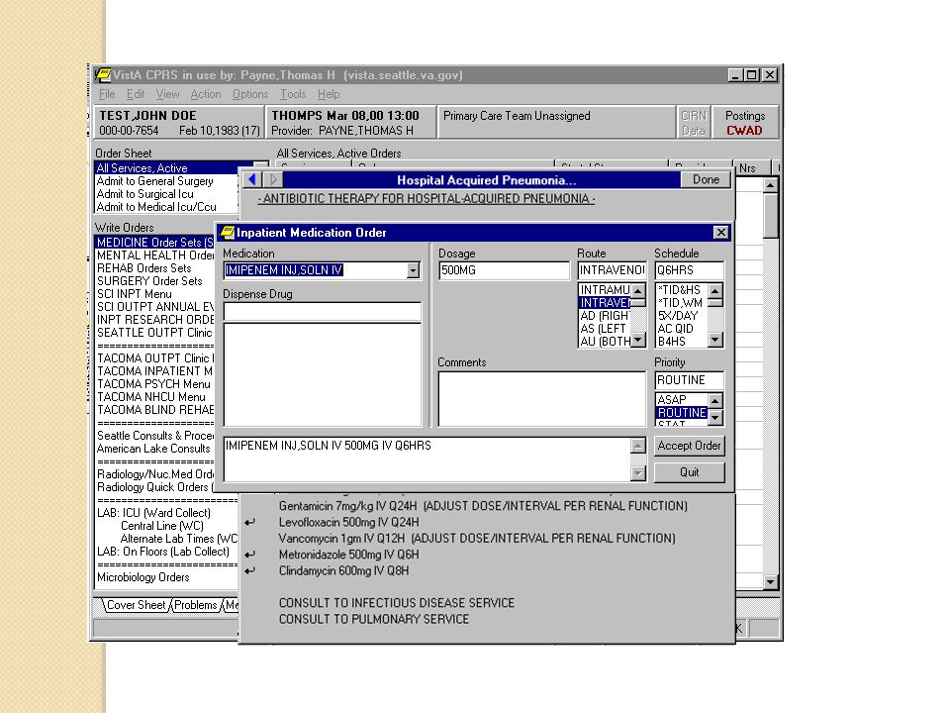Click the Dispense Drug input field
Image resolution: width=950 pixels, height=713 pixels.
[x=323, y=312]
